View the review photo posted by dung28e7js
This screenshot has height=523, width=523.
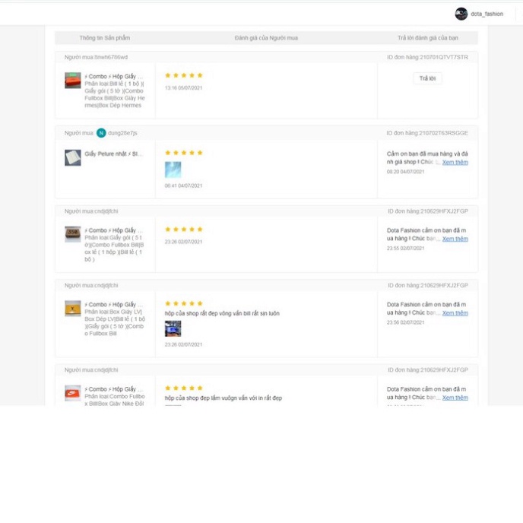pyautogui.click(x=173, y=170)
